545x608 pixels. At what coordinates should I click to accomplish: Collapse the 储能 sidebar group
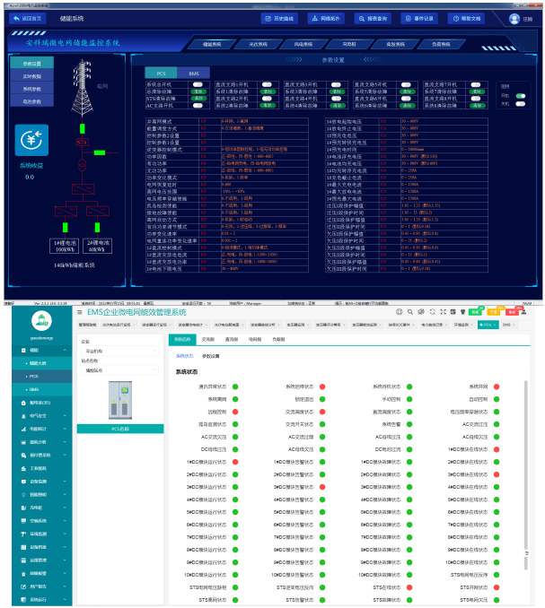tap(65, 350)
